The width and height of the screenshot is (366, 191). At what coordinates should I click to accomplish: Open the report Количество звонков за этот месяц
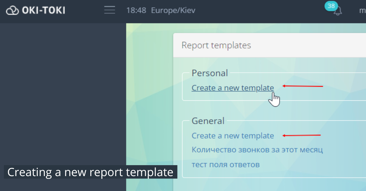tap(257, 150)
